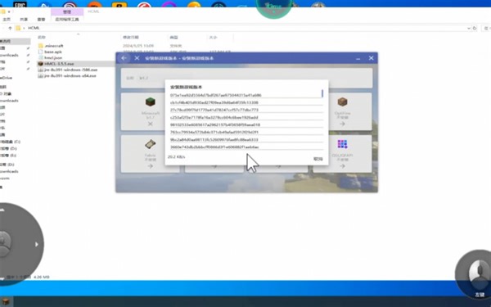The height and width of the screenshot is (307, 491).
Task: Refresh the Explorer HCML folder
Action: [x=475, y=28]
